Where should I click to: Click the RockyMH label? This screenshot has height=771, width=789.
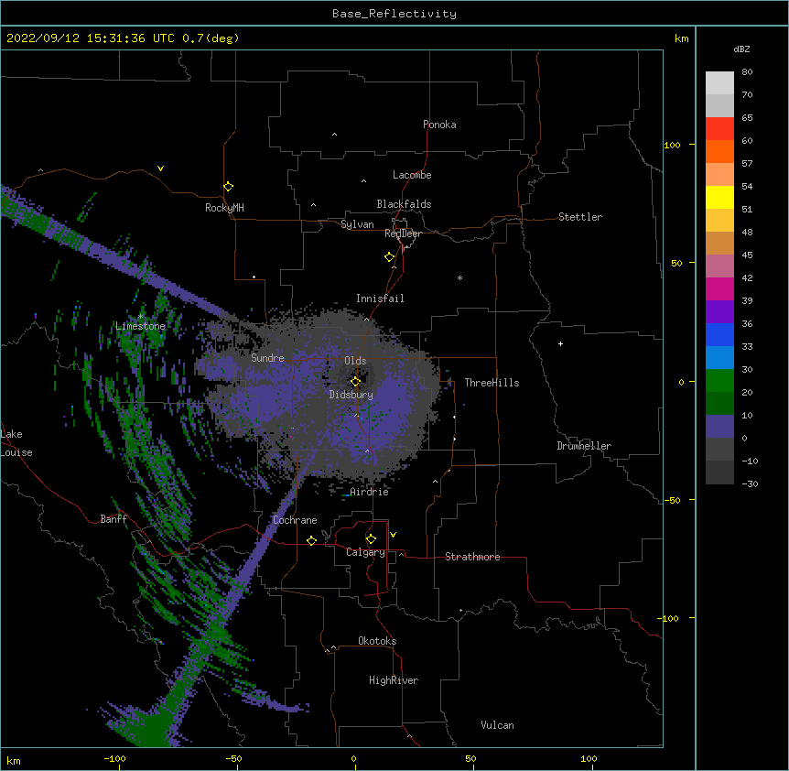(224, 208)
